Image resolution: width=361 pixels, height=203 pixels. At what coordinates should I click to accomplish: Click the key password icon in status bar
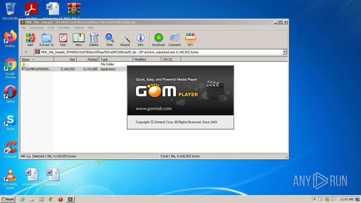28,156
